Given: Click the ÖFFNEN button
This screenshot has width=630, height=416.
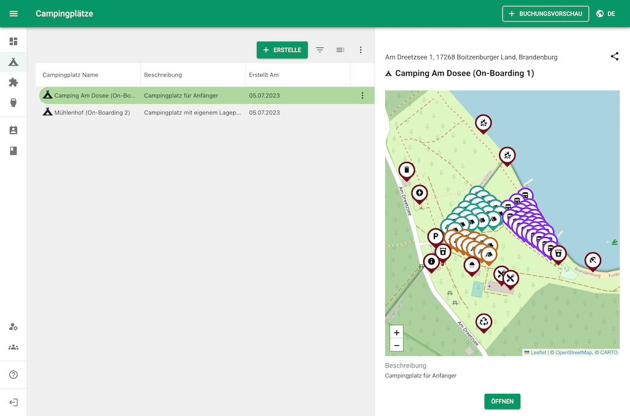Looking at the screenshot, I should point(502,401).
